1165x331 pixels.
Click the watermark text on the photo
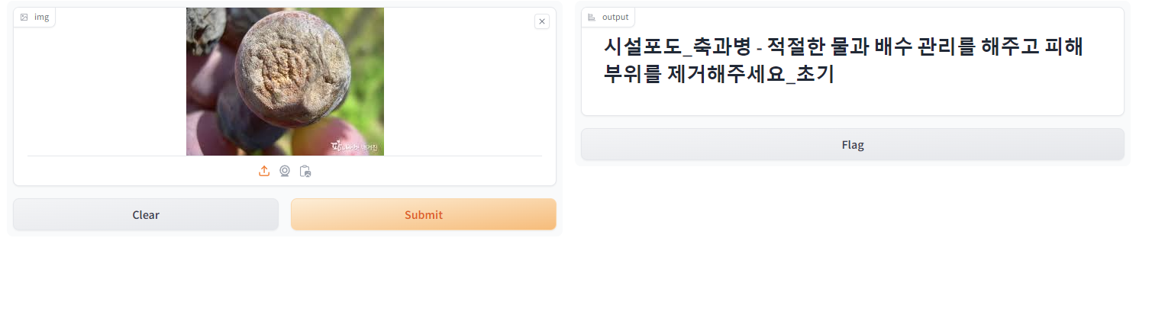point(355,145)
